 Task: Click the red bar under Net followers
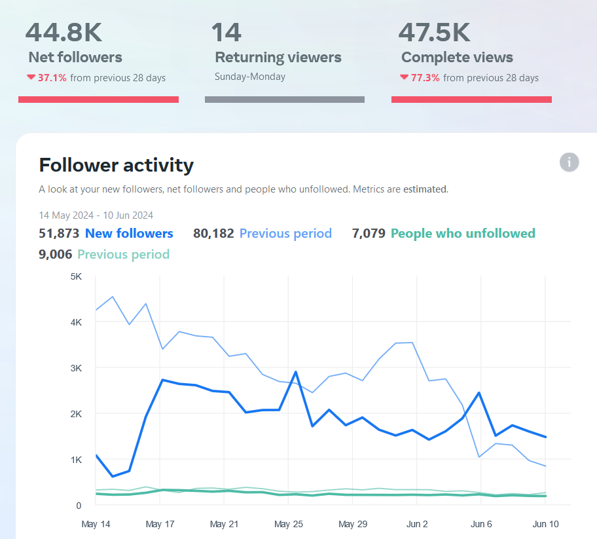[98, 100]
